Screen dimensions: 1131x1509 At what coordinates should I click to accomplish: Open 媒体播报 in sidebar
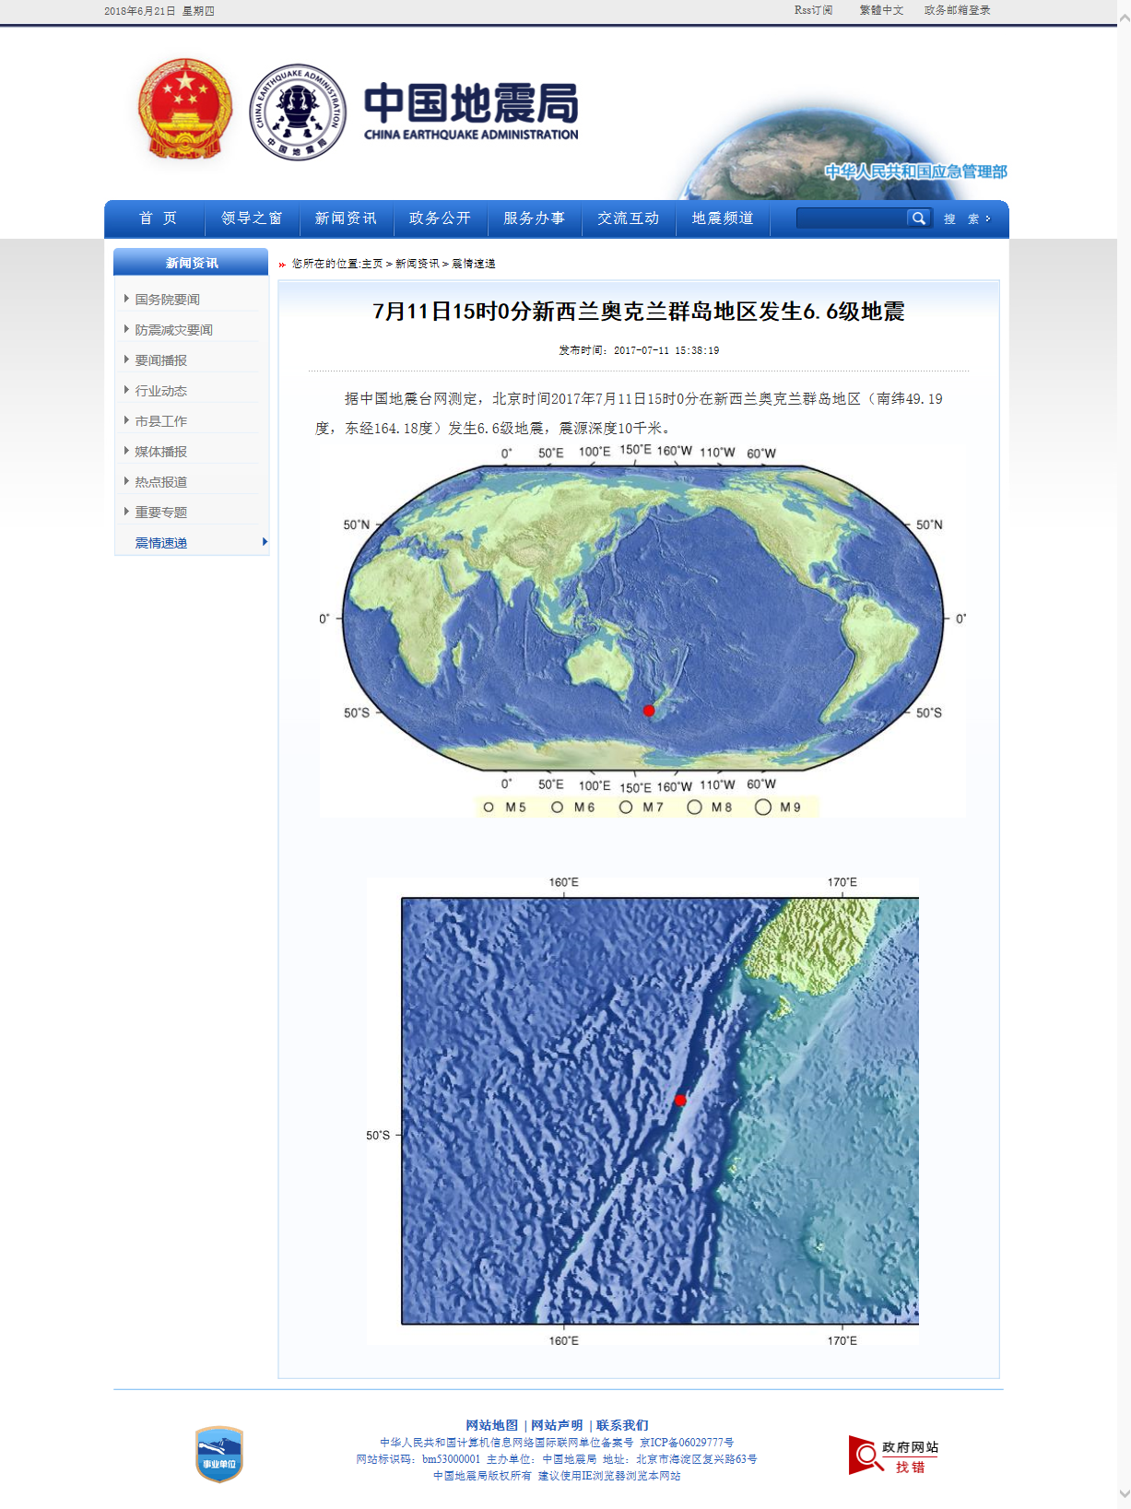[160, 452]
